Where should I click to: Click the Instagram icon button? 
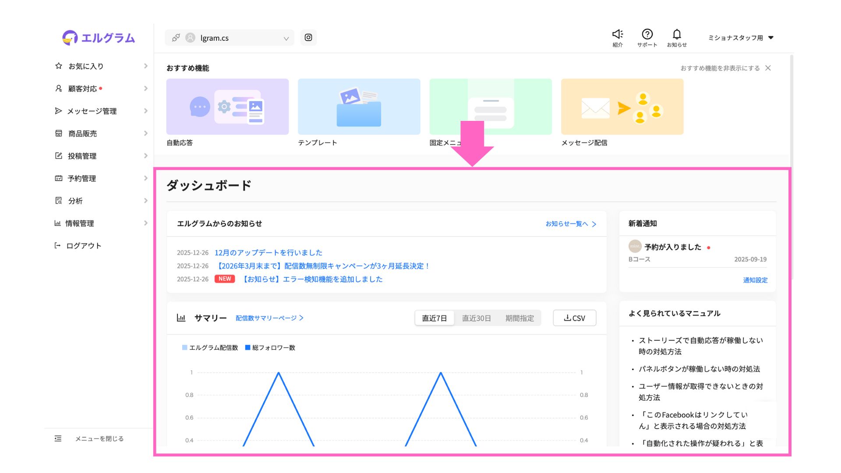click(x=308, y=38)
